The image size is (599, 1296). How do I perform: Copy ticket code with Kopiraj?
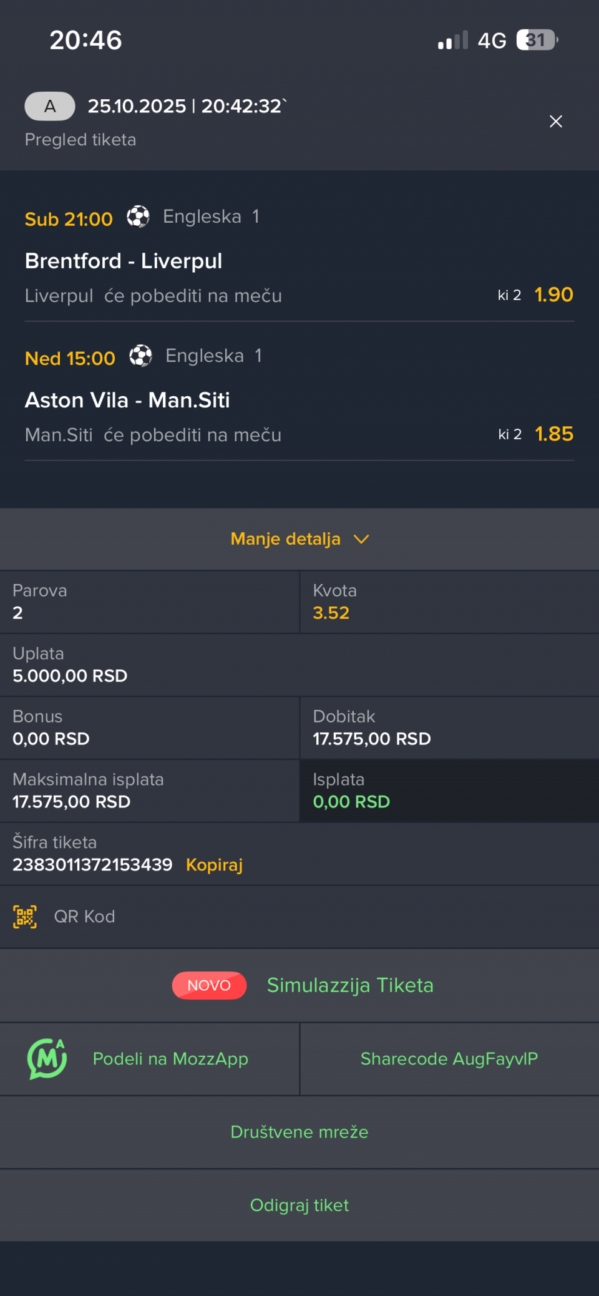click(214, 865)
